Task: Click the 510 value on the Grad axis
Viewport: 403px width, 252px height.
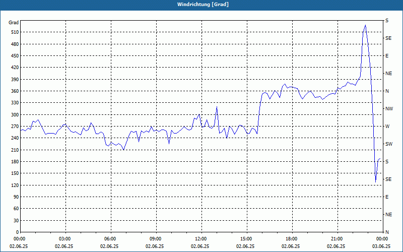Action: coord(15,32)
